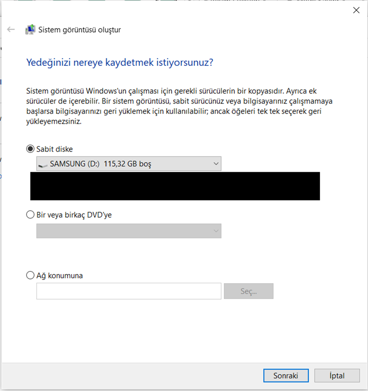Go back with the arrow icon
This screenshot has width=368, height=391.
(x=11, y=29)
